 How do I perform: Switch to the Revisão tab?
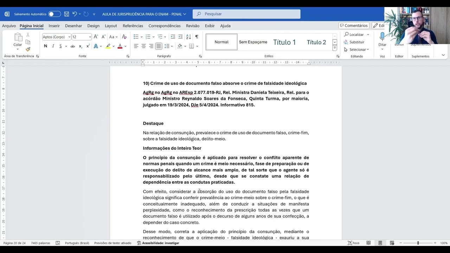point(193,26)
